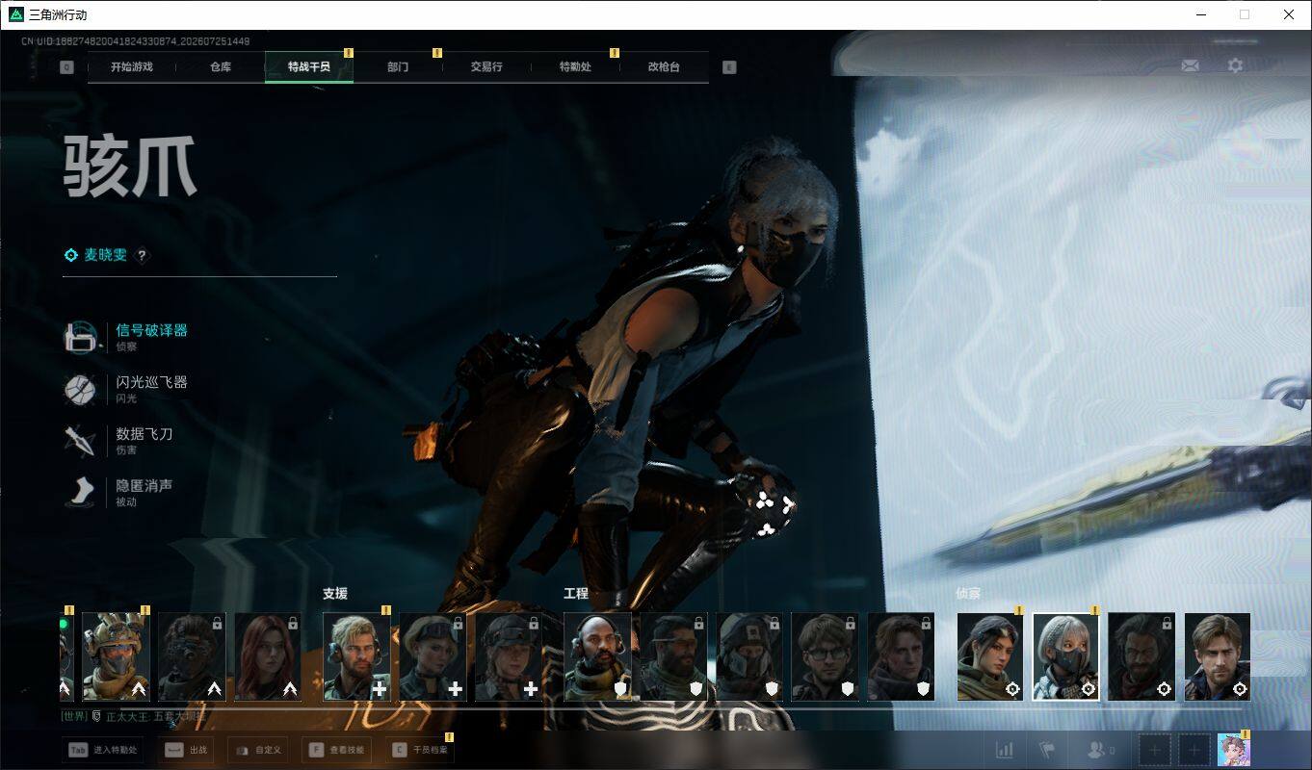
Task: Open the bar chart statistics icon
Action: [x=1004, y=750]
